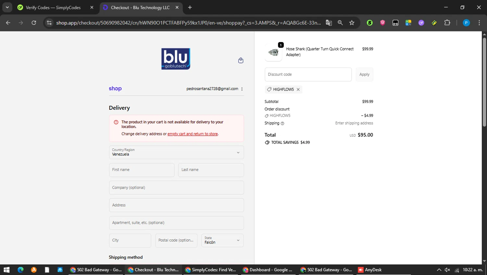Click the Discount code field
Viewport: 487px width, 275px height.
pyautogui.click(x=308, y=74)
